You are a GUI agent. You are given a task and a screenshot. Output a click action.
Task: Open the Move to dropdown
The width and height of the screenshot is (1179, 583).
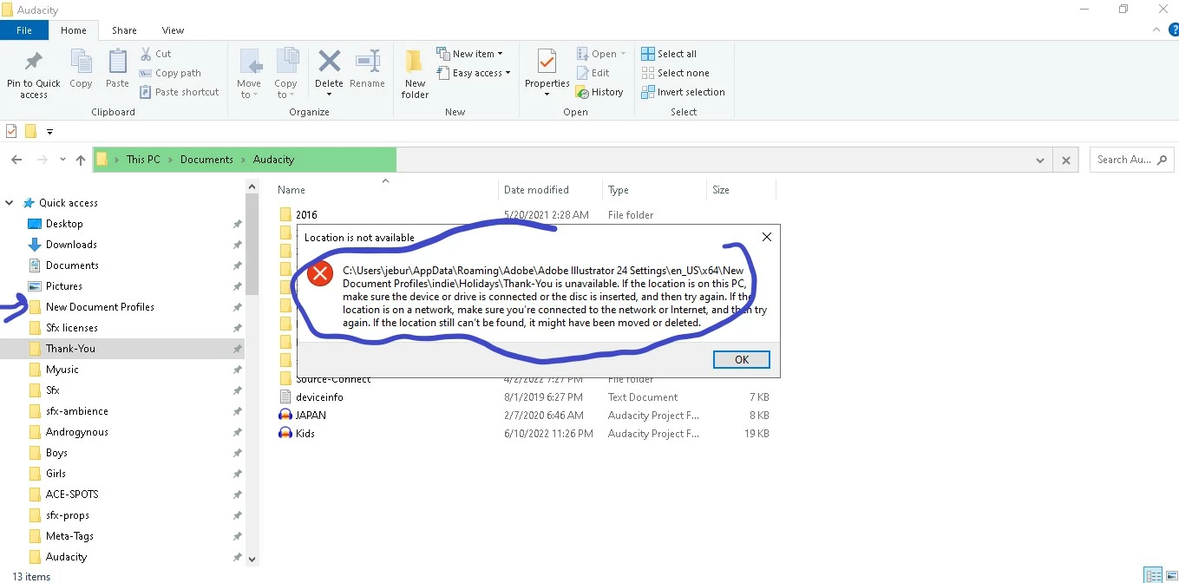[249, 74]
